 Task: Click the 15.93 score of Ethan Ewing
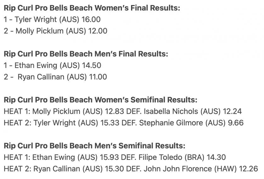pyautogui.click(x=109, y=157)
